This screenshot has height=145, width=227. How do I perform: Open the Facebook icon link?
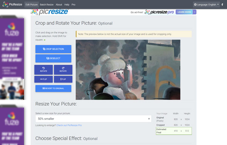click(x=222, y=5)
